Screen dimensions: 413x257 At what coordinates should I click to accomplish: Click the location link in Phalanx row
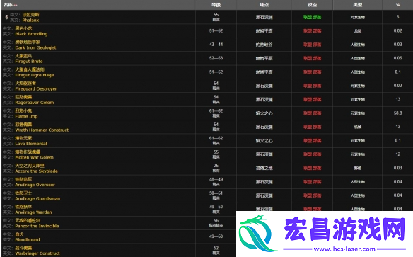pyautogui.click(x=264, y=18)
